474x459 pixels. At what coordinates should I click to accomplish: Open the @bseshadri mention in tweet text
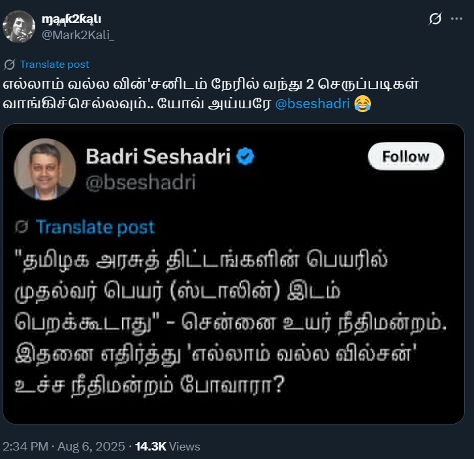pyautogui.click(x=313, y=104)
